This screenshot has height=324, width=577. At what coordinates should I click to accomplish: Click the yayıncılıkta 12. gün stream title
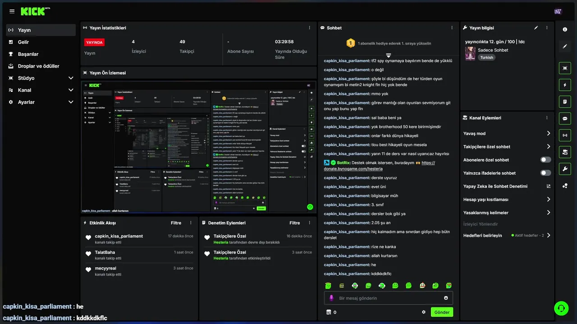click(495, 42)
